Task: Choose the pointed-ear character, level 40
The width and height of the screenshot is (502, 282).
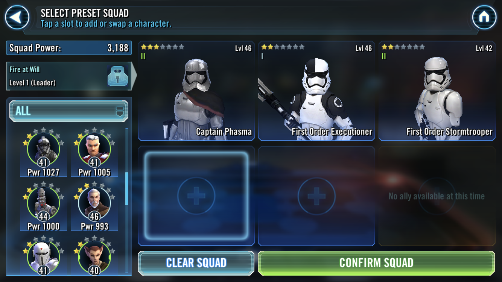Action: click(94, 256)
